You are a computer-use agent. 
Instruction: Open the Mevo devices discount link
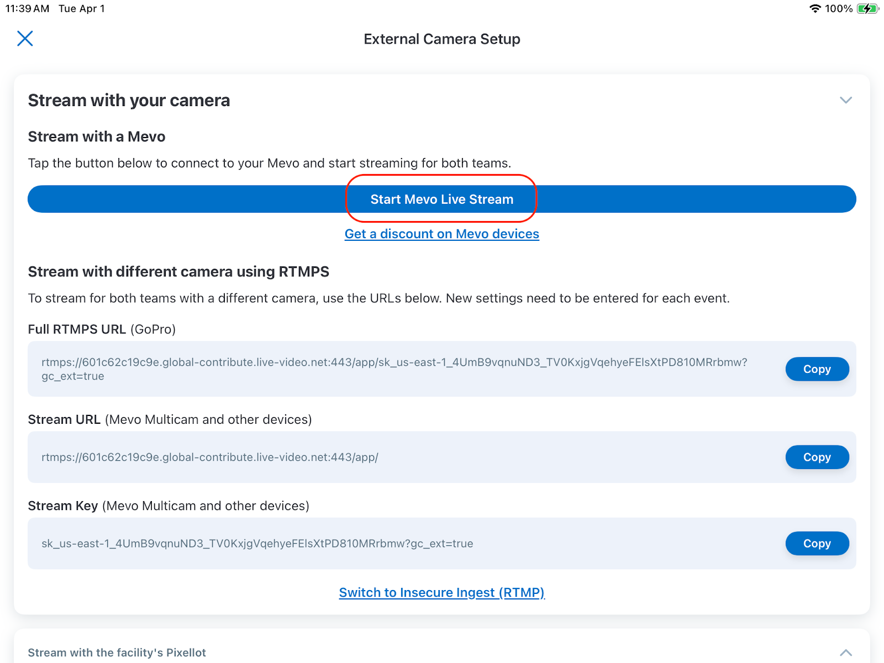coord(441,234)
